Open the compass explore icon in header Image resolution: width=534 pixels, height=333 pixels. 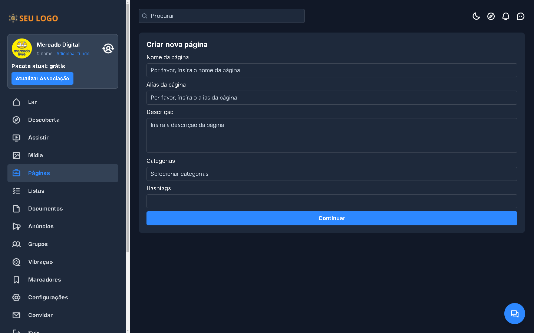pos(491,16)
